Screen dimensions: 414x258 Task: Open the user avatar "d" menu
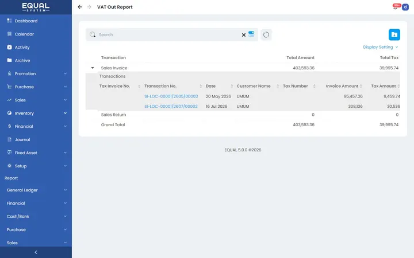405,7
